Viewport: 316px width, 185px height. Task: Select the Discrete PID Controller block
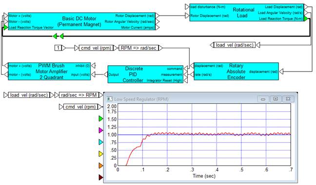pos(145,74)
